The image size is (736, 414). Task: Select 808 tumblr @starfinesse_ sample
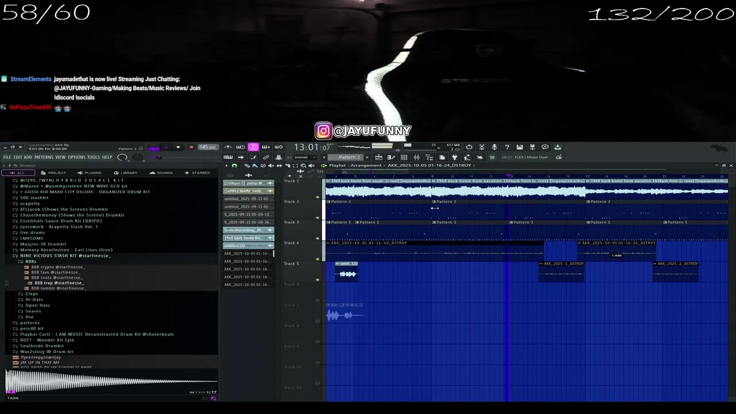(55, 288)
